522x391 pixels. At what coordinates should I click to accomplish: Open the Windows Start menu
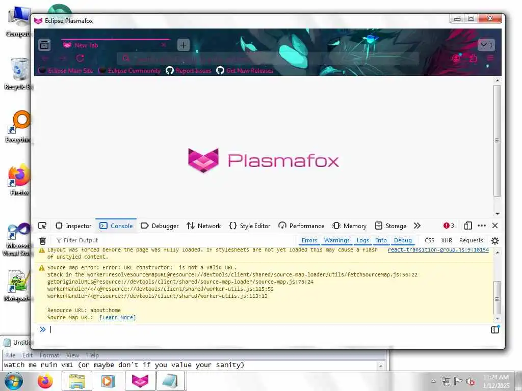tap(14, 381)
